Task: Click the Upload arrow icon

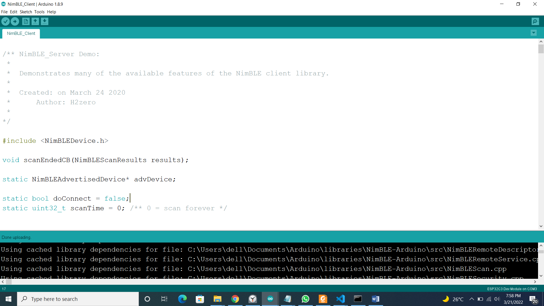Action: pyautogui.click(x=15, y=21)
